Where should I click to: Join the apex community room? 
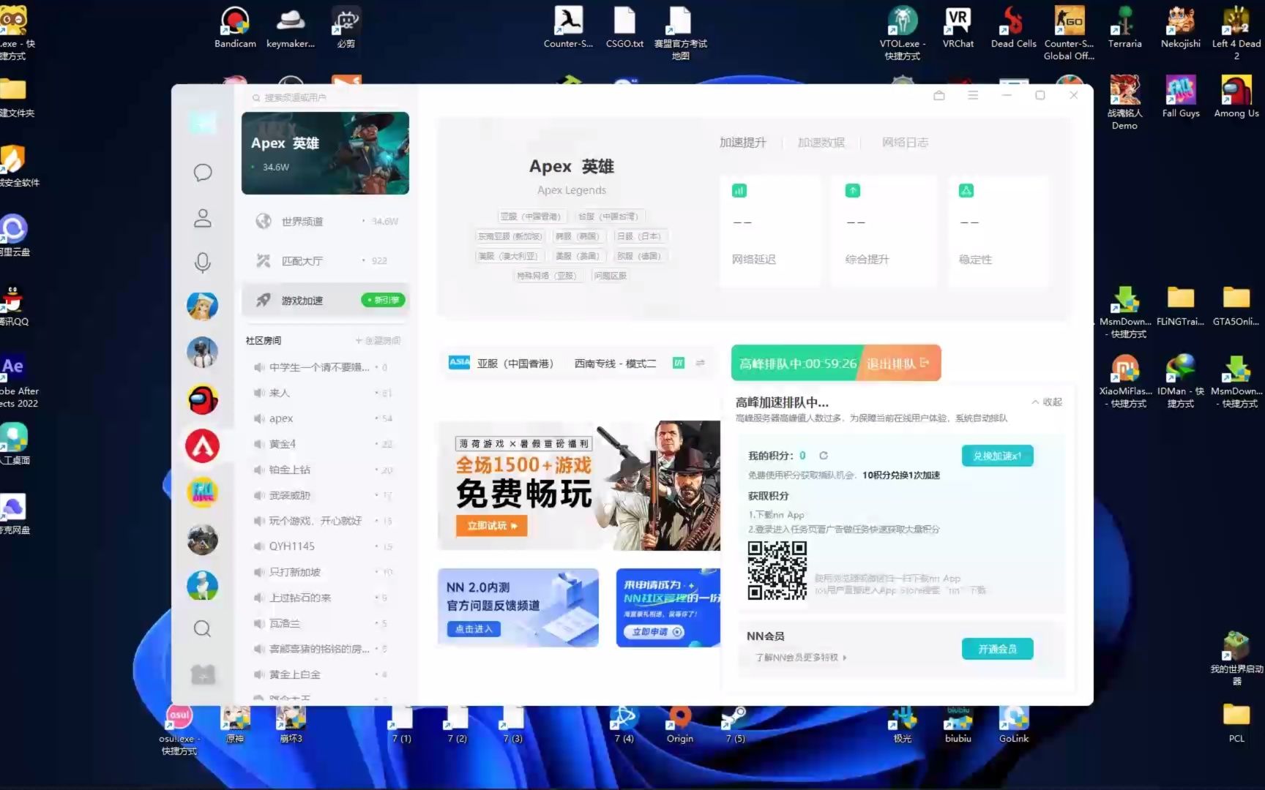[x=326, y=418]
